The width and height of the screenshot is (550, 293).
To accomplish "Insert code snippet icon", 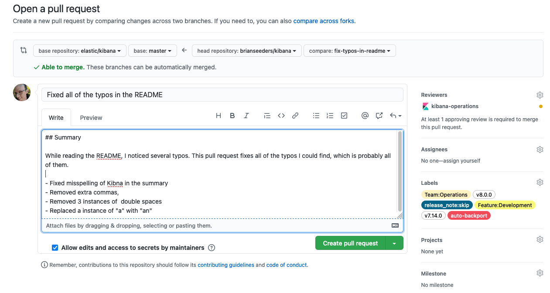I will pyautogui.click(x=281, y=116).
